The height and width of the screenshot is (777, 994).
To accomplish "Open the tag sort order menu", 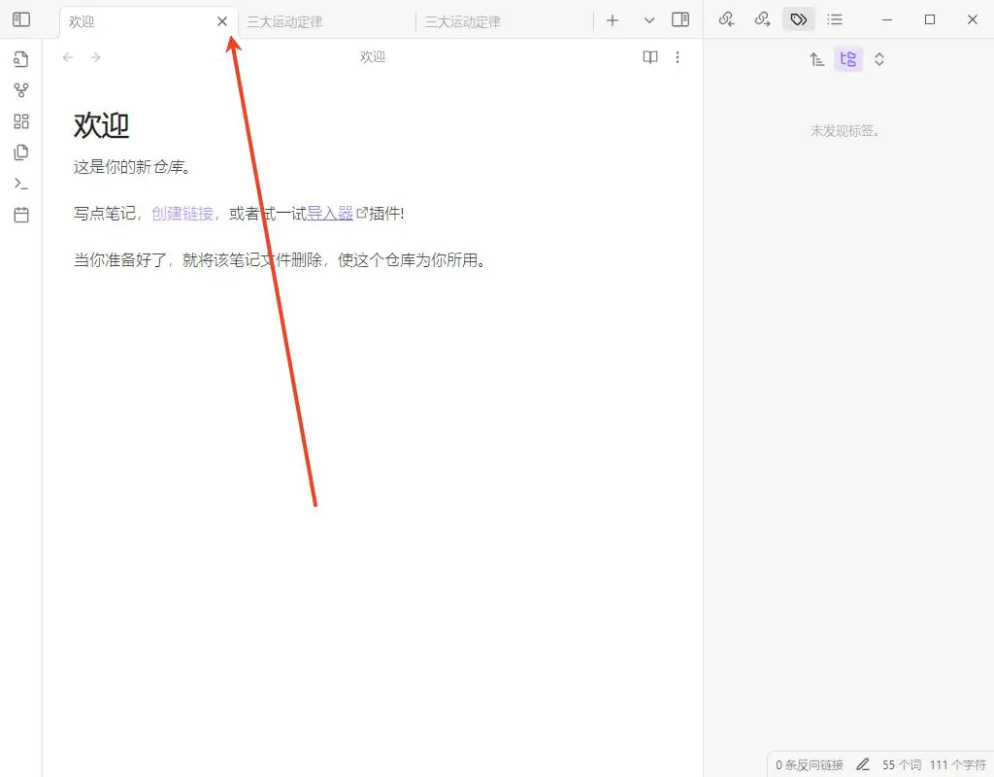I will [x=817, y=59].
